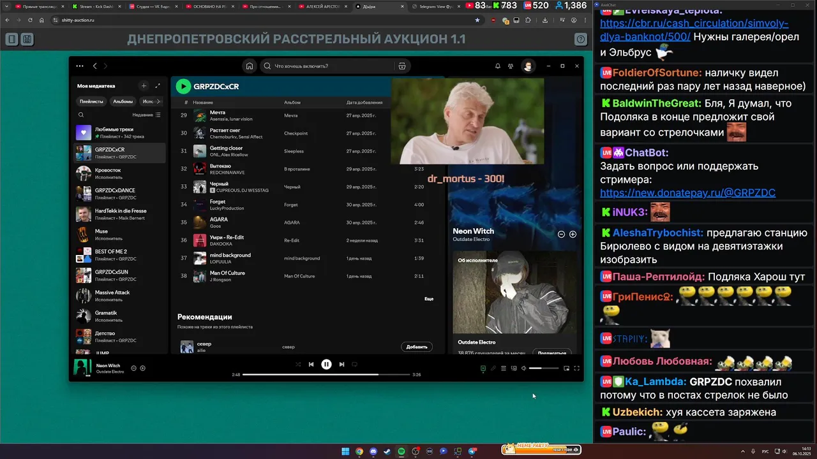
Task: Select track Мечта in playlist
Action: click(218, 112)
